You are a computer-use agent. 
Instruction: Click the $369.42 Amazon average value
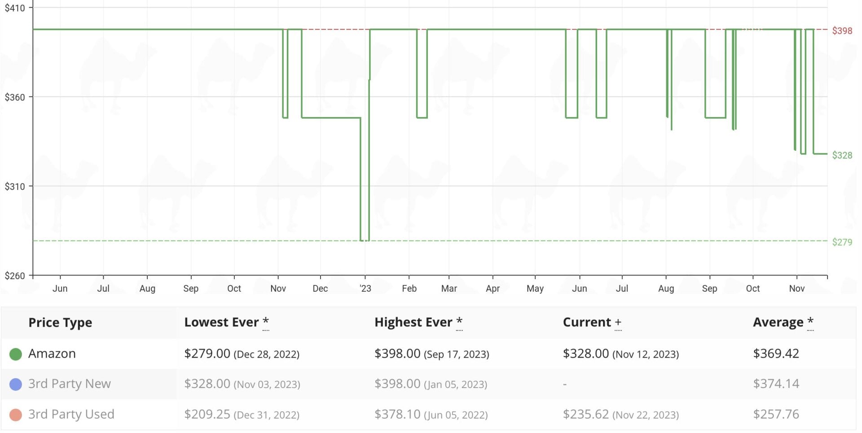pos(776,354)
